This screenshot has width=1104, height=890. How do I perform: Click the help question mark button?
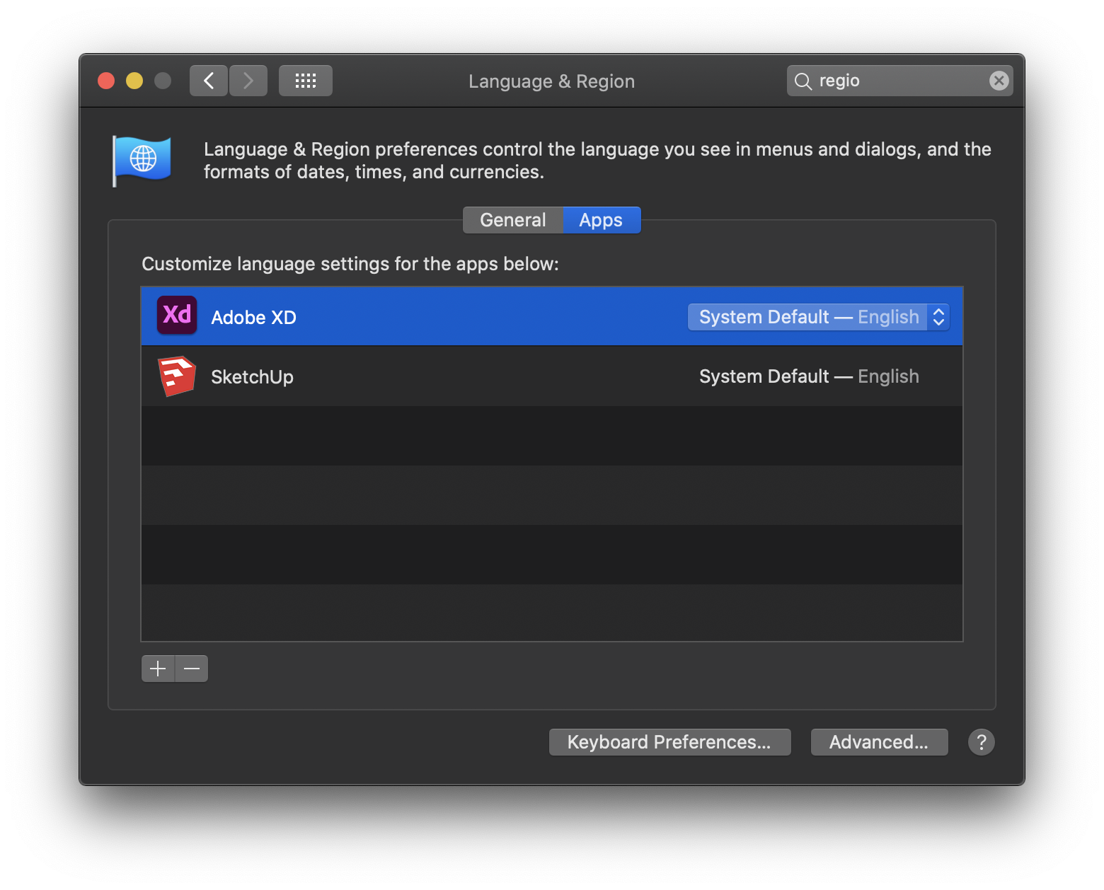pyautogui.click(x=981, y=741)
